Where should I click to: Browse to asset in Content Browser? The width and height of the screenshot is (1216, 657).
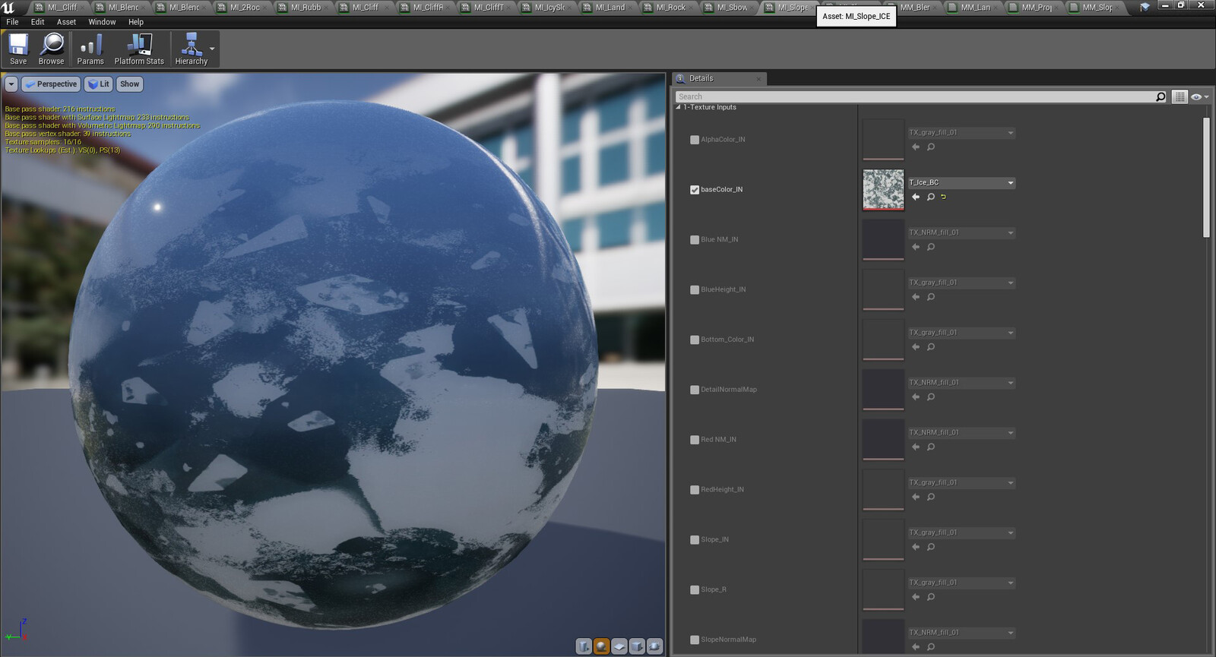(51, 49)
